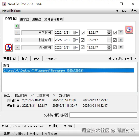Click the = button beside 访问时间
Image resolution: width=139 pixels, height=137 pixels.
pos(17,48)
